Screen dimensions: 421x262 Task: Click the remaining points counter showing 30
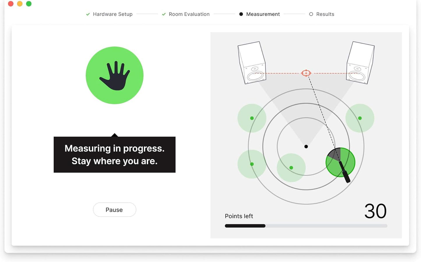376,211
